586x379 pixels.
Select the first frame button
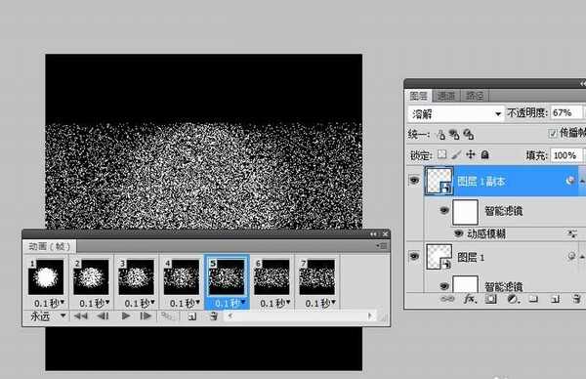(80, 316)
